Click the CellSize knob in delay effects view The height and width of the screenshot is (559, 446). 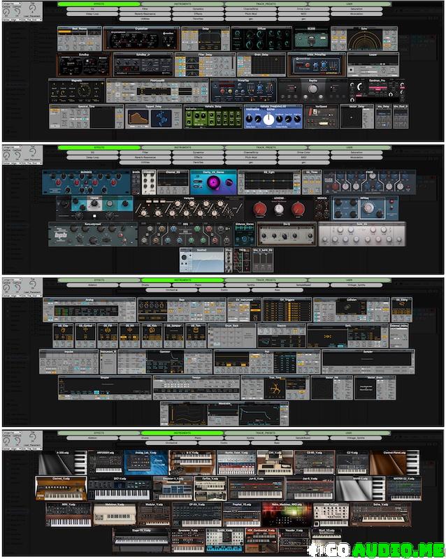pyautogui.click(x=6, y=12)
